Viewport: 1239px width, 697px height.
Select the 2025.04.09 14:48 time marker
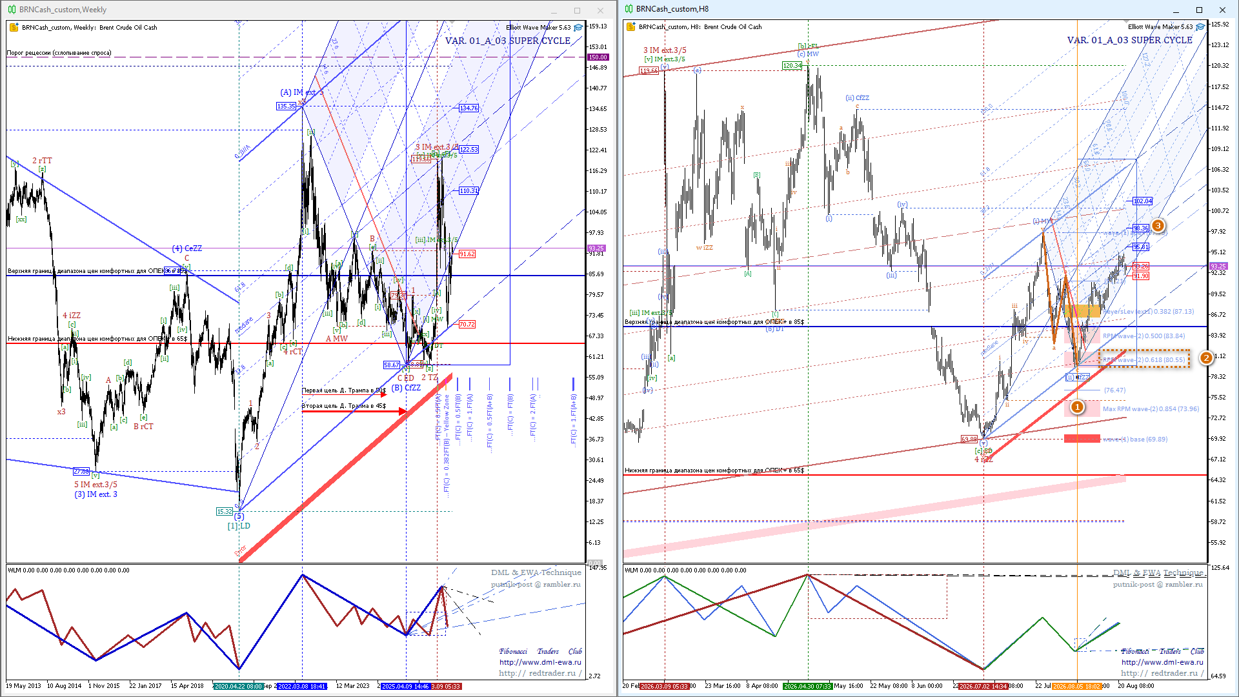pyautogui.click(x=405, y=686)
